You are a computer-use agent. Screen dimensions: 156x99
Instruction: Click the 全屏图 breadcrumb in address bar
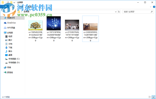coord(26,12)
